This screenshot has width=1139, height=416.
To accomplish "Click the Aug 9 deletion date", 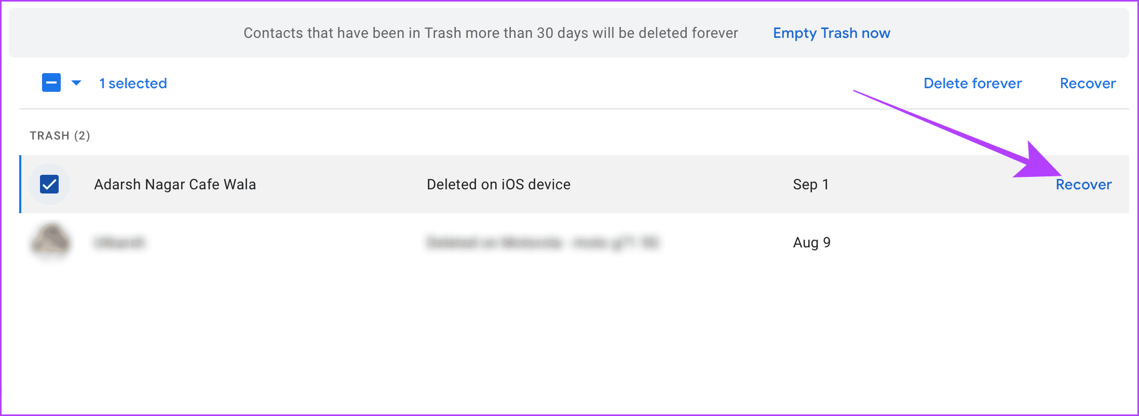I will pyautogui.click(x=811, y=242).
